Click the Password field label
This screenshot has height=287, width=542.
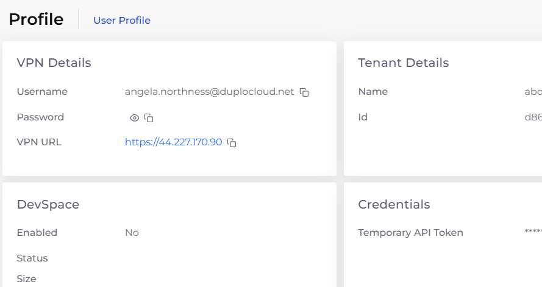[40, 117]
